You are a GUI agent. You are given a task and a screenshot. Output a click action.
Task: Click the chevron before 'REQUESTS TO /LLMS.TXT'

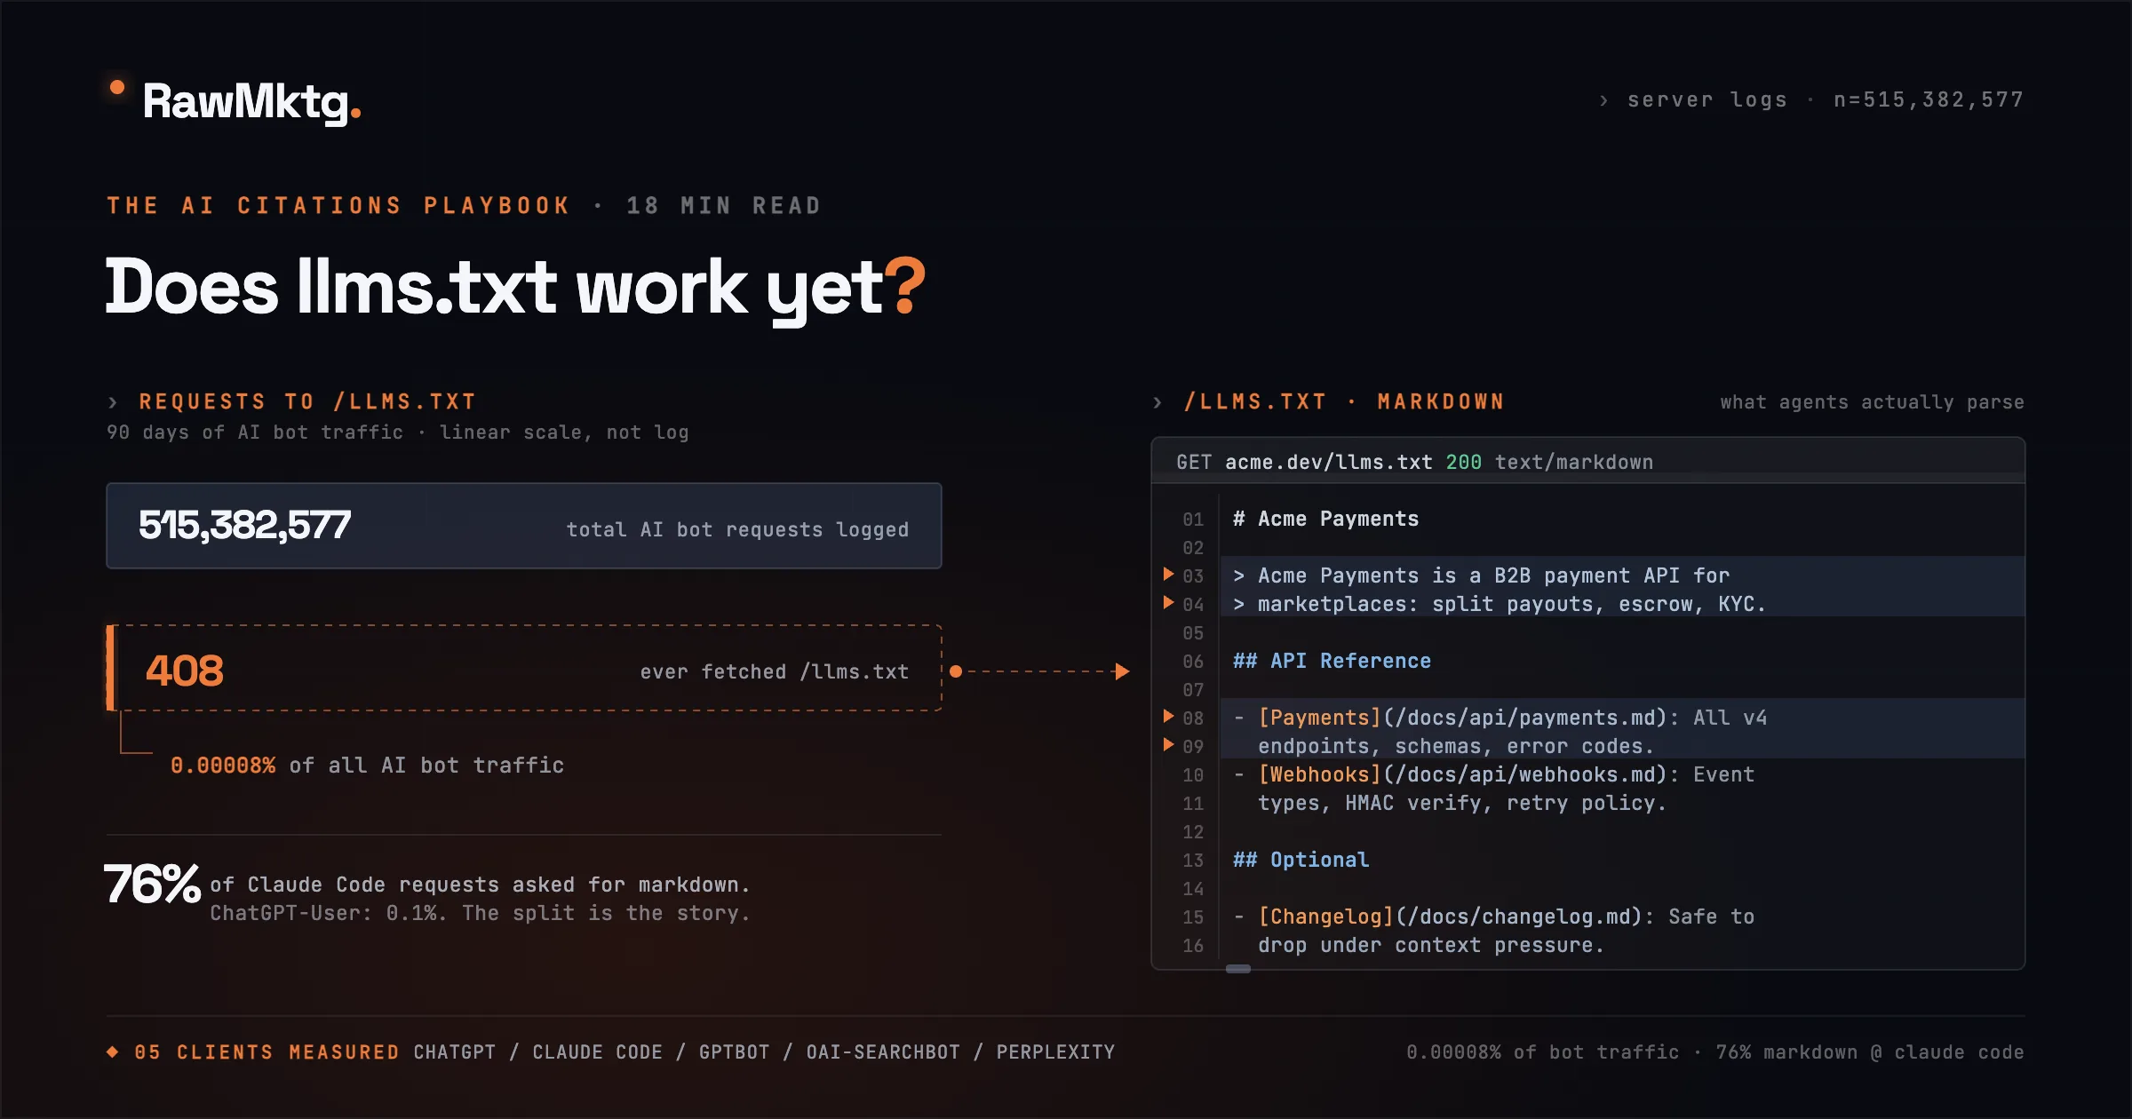tap(113, 402)
